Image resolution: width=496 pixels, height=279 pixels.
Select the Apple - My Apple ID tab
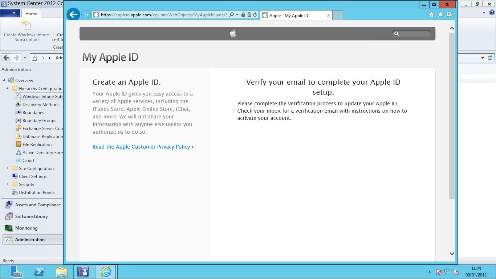click(x=296, y=15)
